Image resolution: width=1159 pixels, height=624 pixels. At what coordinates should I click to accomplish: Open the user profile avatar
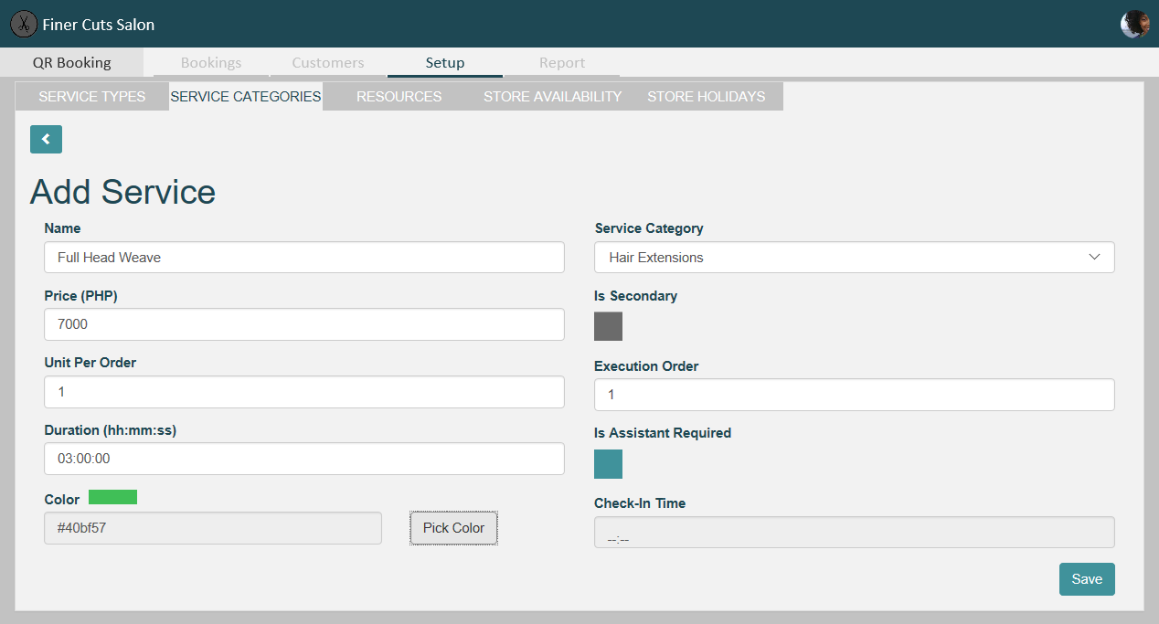pos(1134,24)
